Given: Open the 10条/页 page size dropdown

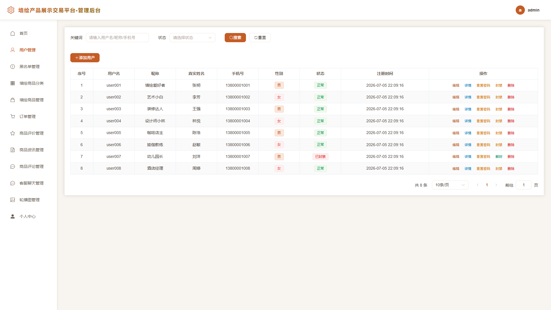Looking at the screenshot, I should tap(450, 185).
